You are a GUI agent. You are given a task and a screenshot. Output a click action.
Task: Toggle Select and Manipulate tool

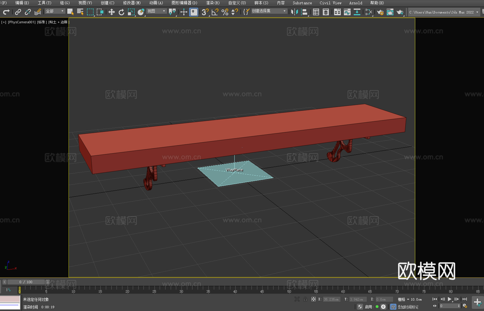click(184, 12)
